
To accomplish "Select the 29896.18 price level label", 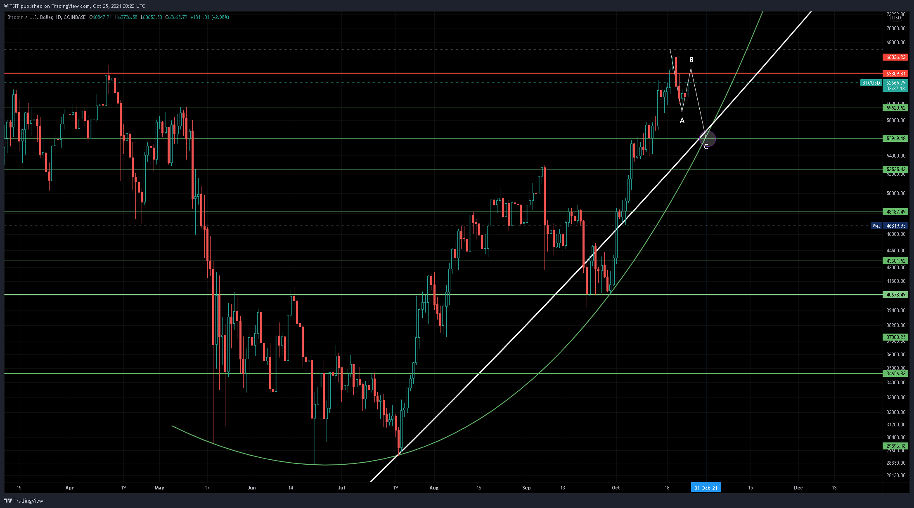I will (x=896, y=446).
